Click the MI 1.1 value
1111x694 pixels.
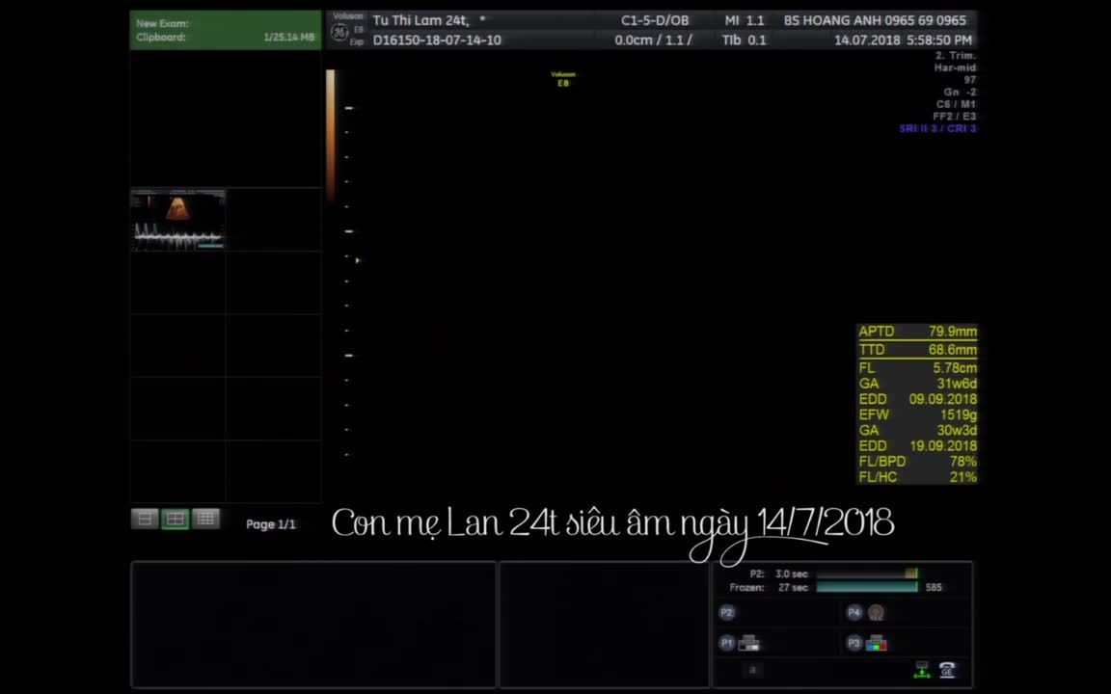(x=744, y=20)
